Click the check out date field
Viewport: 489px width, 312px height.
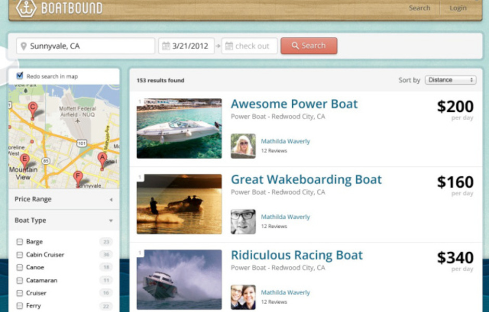click(x=249, y=46)
